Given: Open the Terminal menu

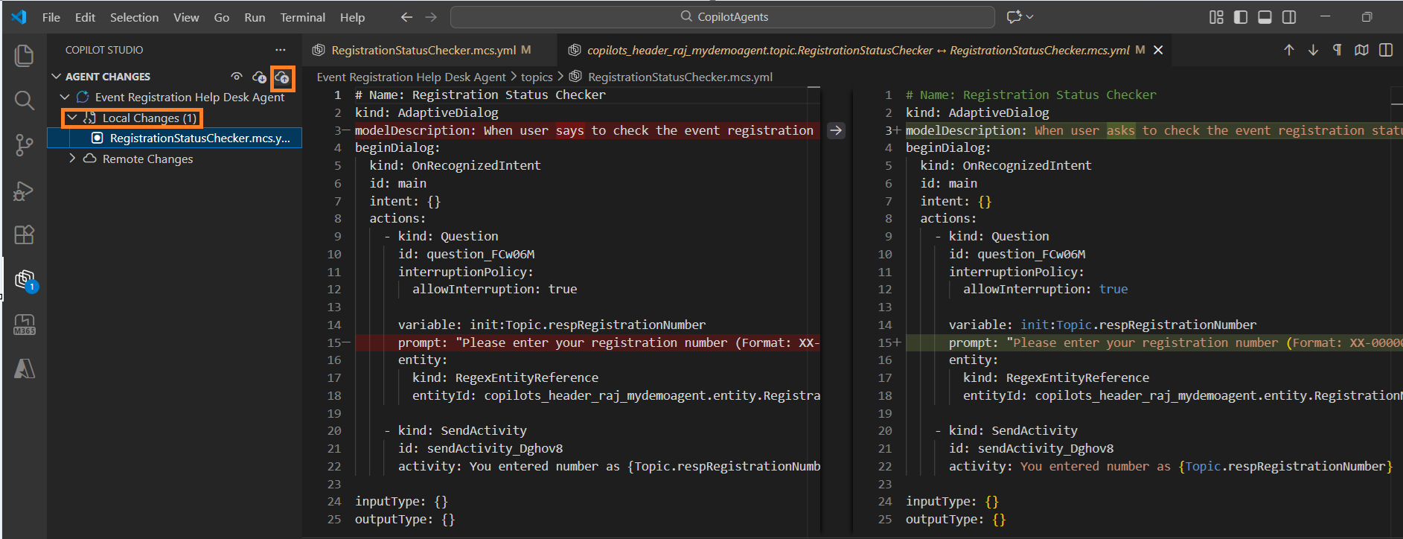Looking at the screenshot, I should coord(302,17).
